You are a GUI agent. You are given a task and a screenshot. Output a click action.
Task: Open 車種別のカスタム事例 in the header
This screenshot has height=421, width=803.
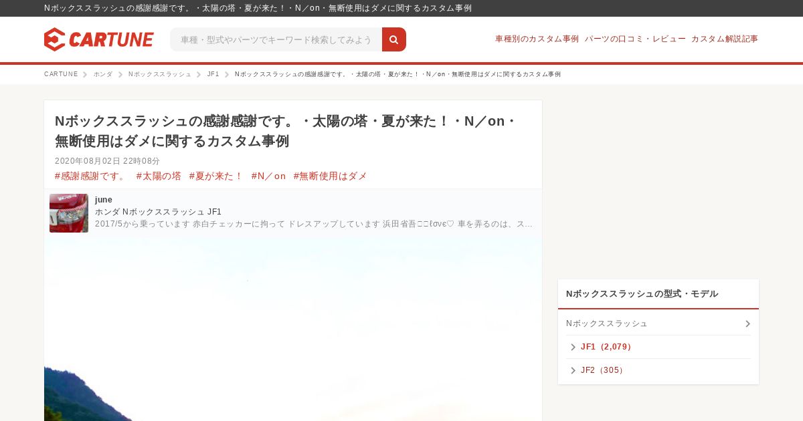click(537, 39)
